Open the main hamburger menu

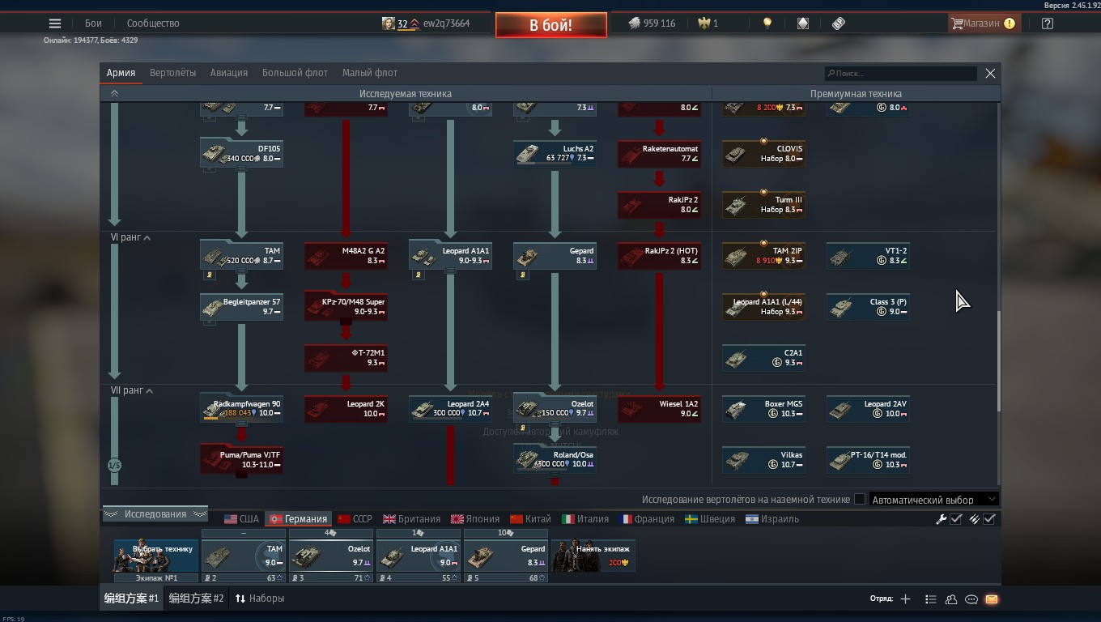55,23
